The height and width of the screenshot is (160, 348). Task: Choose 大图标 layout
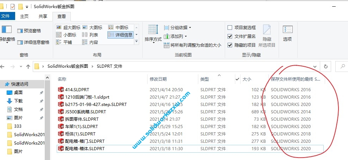click(x=92, y=27)
